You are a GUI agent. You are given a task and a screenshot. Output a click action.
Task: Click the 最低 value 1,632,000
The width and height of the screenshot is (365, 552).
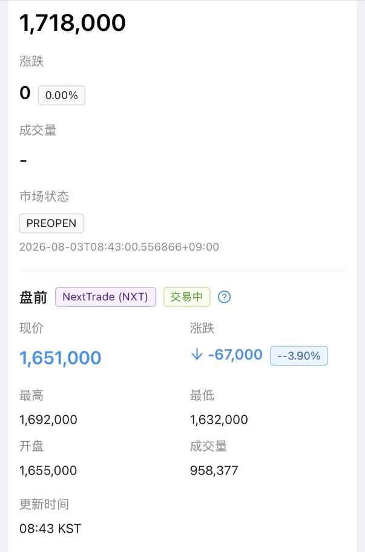click(219, 419)
